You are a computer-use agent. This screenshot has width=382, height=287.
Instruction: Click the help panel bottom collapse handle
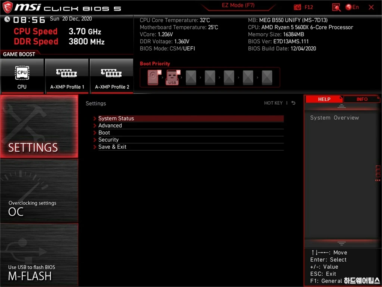coord(341,244)
